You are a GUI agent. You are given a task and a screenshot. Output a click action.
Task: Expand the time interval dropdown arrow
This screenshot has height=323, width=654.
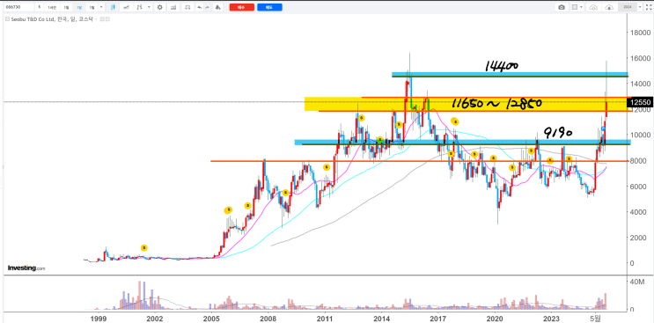pyautogui.click(x=101, y=7)
